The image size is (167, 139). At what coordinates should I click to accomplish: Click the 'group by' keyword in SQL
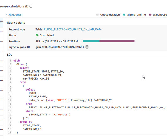point(26,122)
